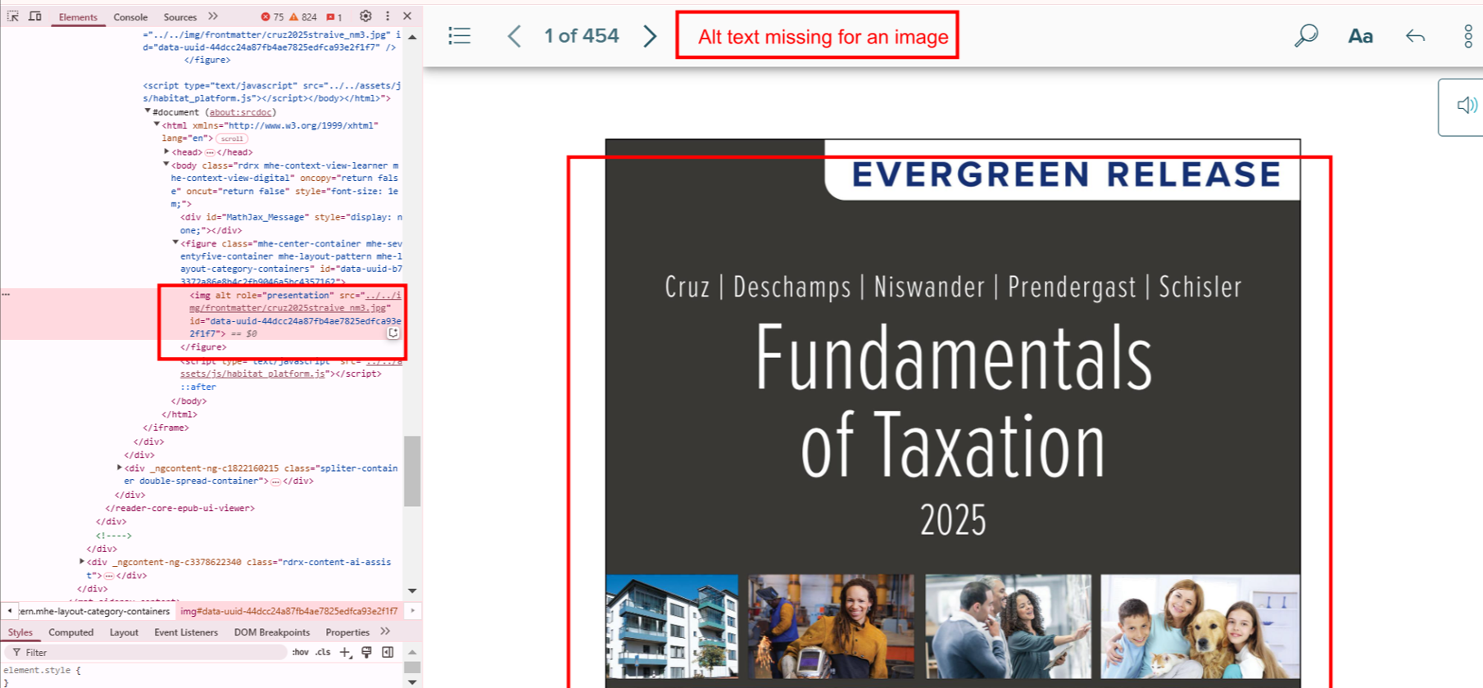Click the scroll badge beside html
Screen dimensions: 1483x688
coord(232,138)
